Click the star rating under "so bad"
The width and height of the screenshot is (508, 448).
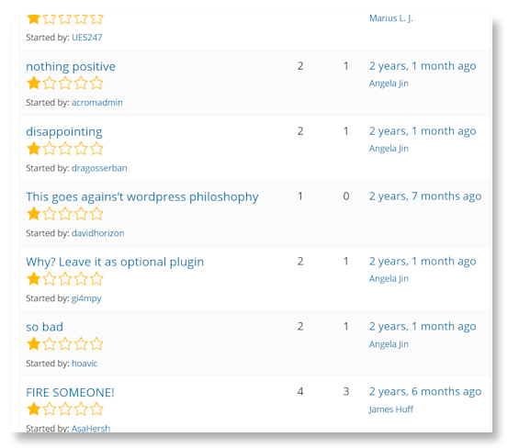click(x=65, y=343)
